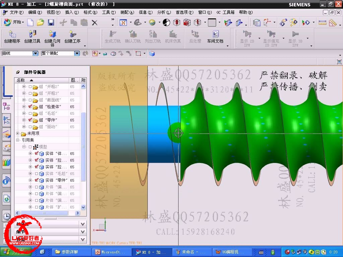Click the 参数详解 taskbar button
343x257 pixels.
coord(71,252)
